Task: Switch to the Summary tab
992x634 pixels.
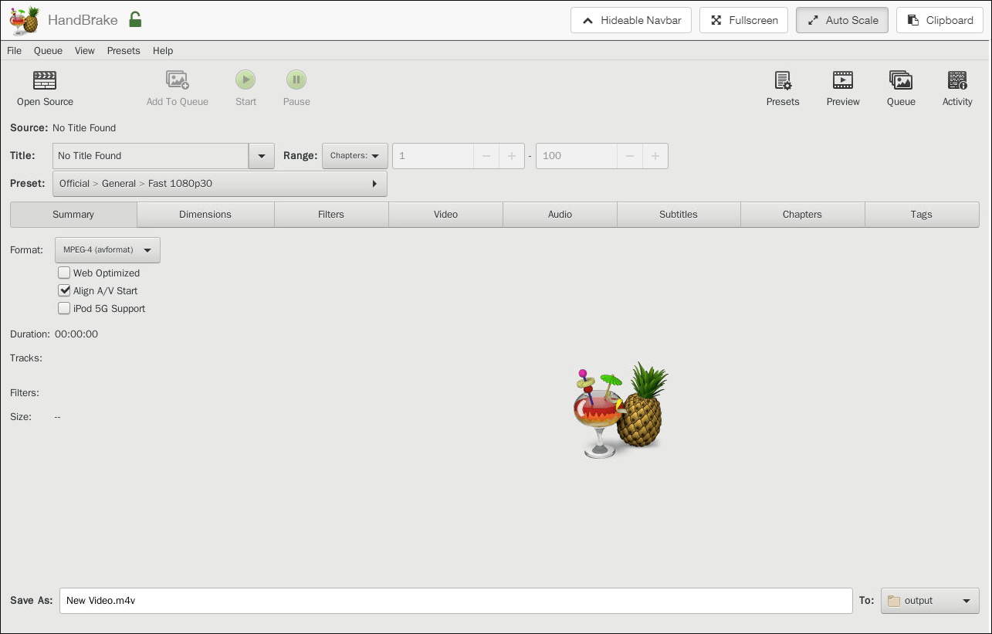Action: click(73, 215)
